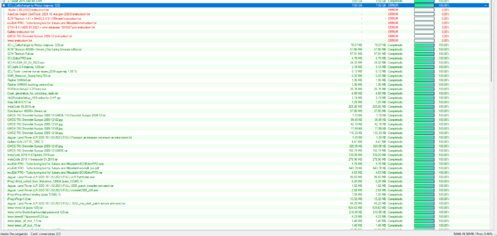Expand the ET Smart 2015 tree node
This screenshot has width=497, height=236.
tap(4, 1)
